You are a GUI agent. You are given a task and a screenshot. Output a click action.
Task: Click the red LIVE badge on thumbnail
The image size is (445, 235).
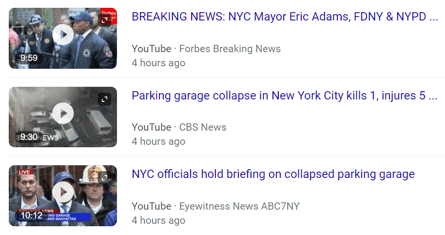pyautogui.click(x=25, y=172)
